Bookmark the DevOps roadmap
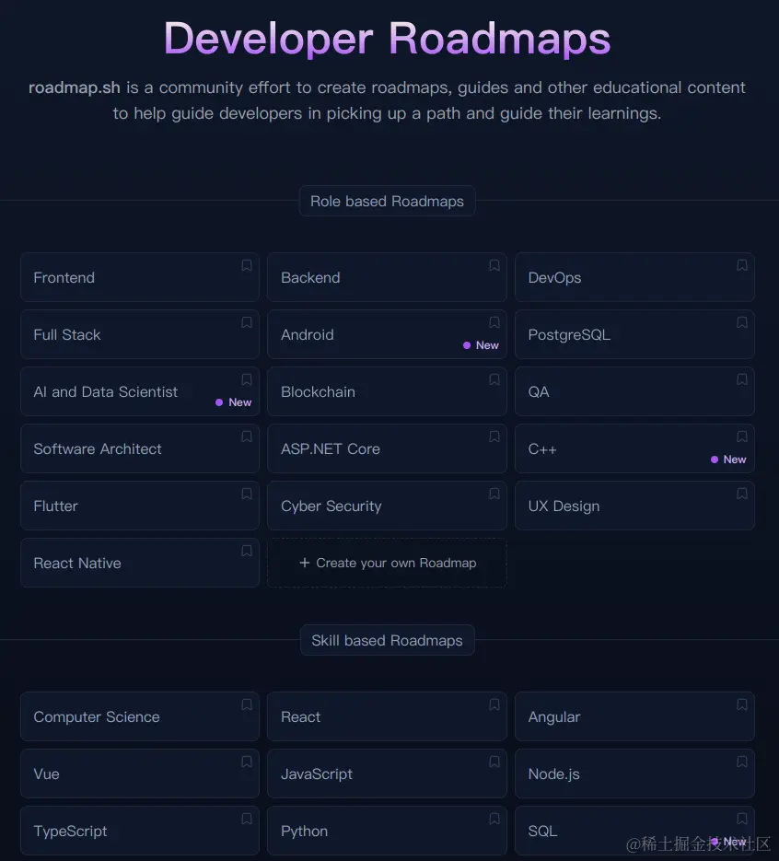779x861 pixels. pos(741,266)
